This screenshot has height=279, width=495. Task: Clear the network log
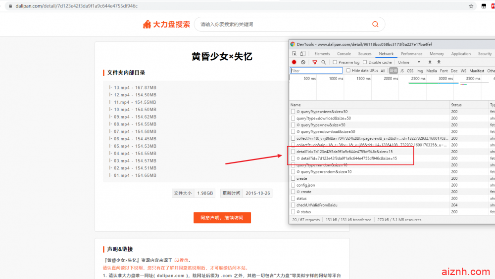point(303,62)
